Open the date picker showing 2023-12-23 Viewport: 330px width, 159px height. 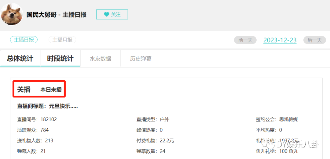(x=280, y=40)
